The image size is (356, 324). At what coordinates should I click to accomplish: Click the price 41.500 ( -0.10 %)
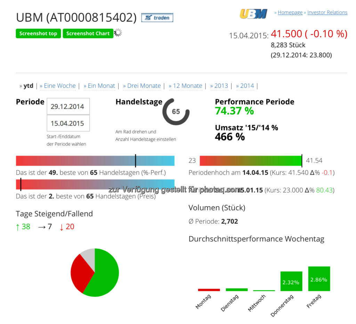[x=309, y=34]
